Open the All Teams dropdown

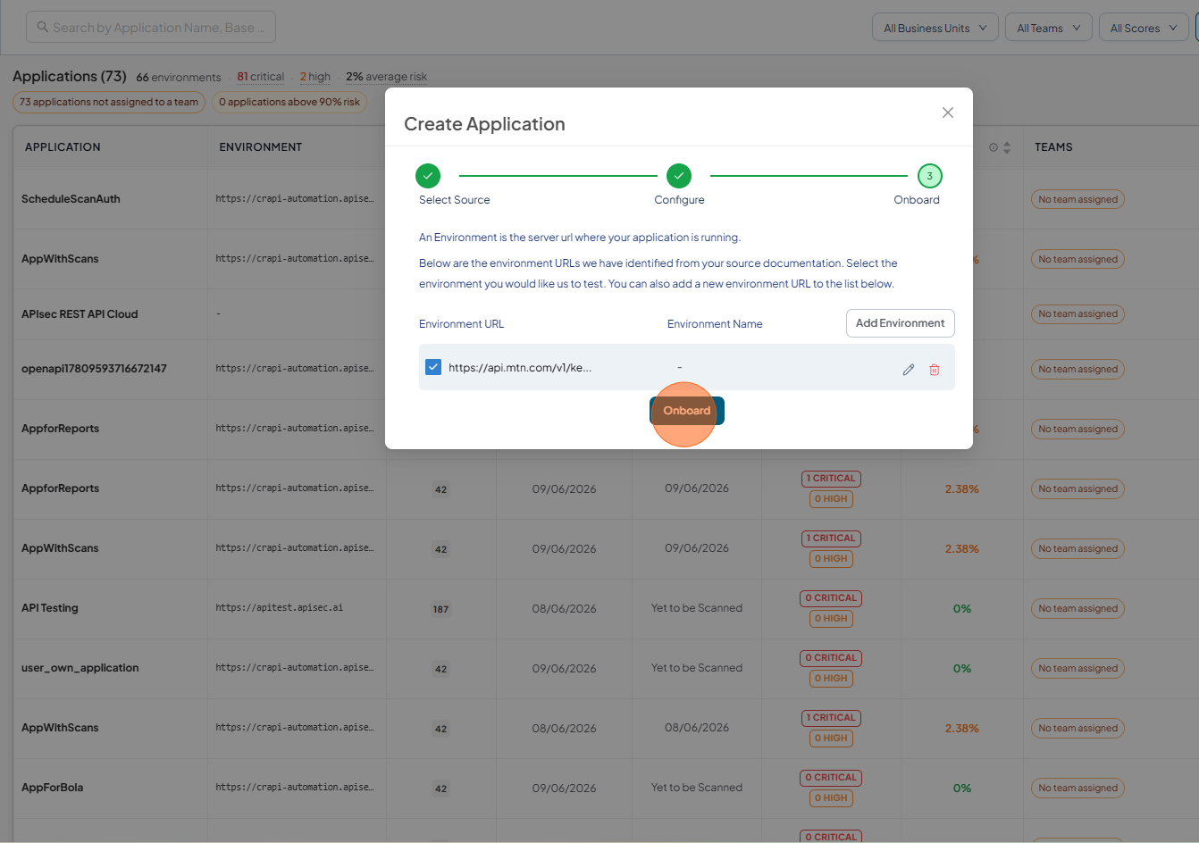pyautogui.click(x=1049, y=28)
